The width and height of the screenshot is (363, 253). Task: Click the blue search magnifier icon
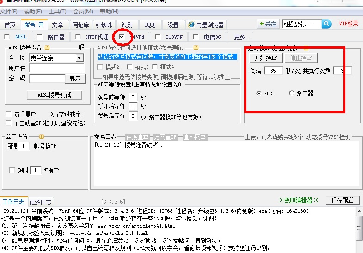326,24
